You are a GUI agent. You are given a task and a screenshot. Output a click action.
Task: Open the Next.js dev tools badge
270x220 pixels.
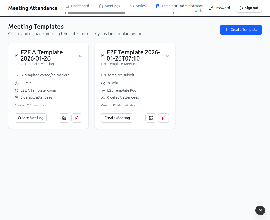260,210
